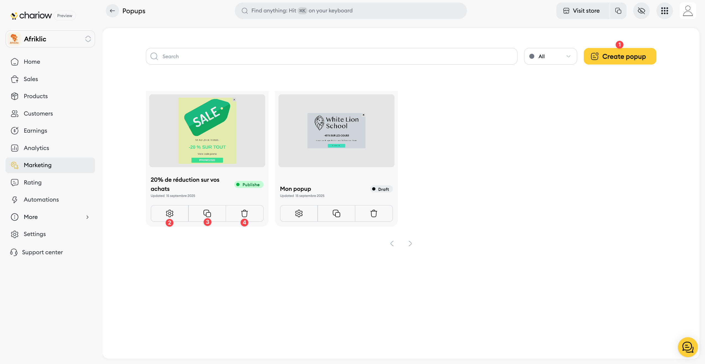Open the user profile avatar

(x=688, y=11)
